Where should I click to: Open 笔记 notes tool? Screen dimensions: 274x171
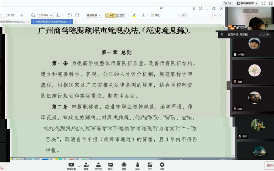click(x=156, y=16)
